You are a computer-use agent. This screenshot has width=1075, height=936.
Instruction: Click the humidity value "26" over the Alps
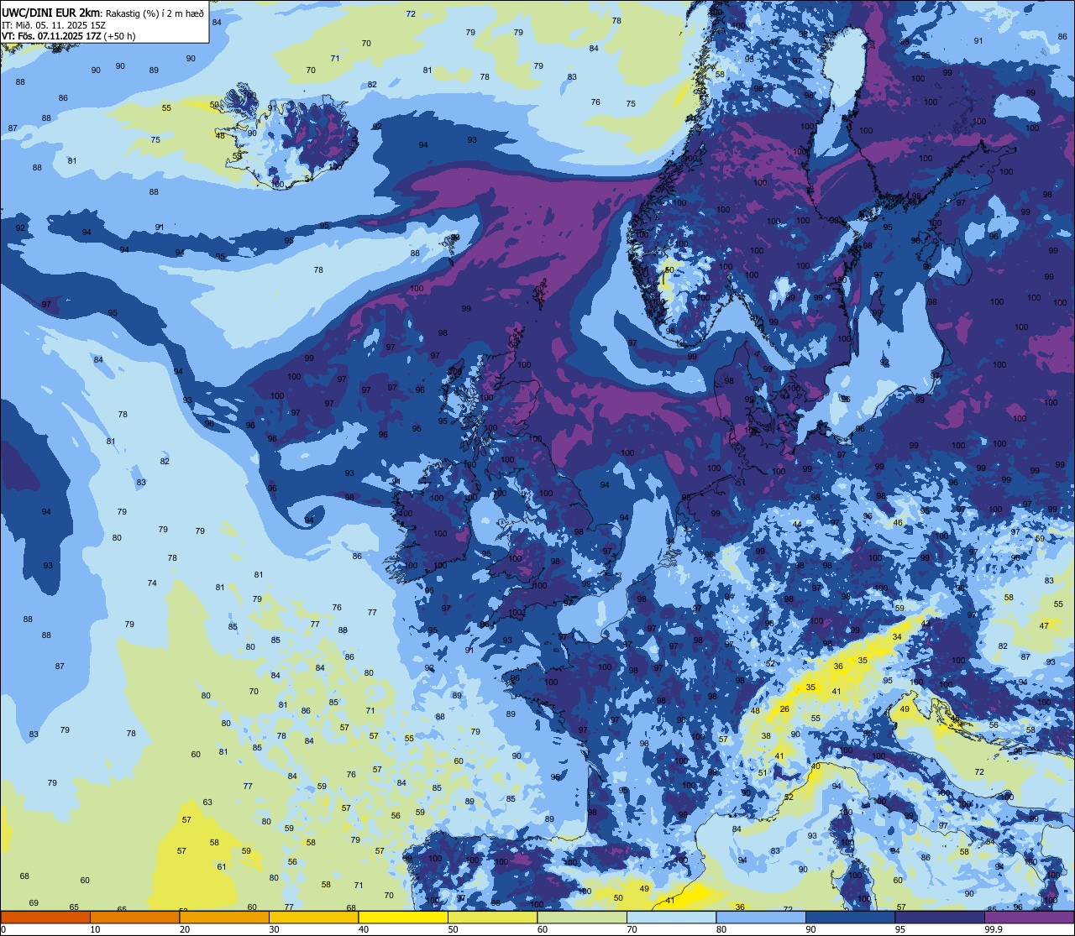point(784,709)
